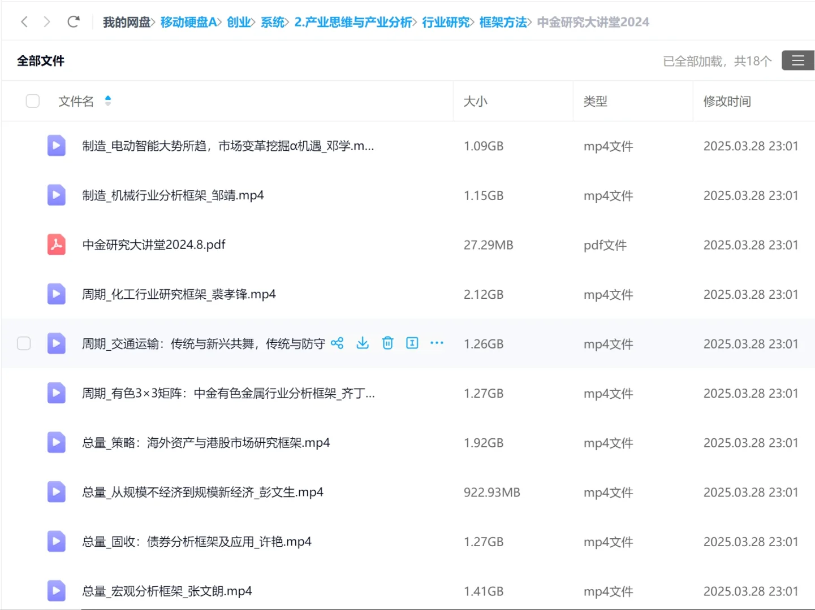The image size is (815, 610).
Task: Navigate to 框架方法 in breadcrumb
Action: (x=503, y=22)
